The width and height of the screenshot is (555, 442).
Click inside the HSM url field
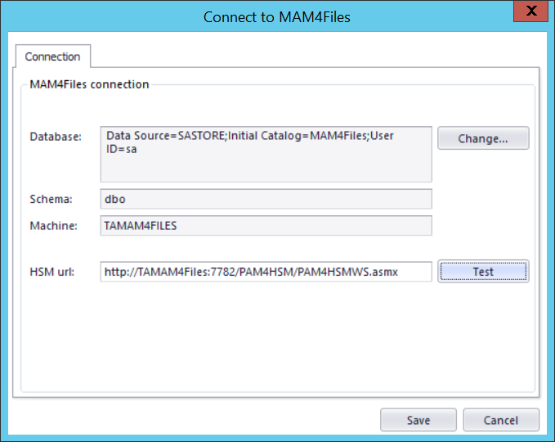click(x=266, y=272)
